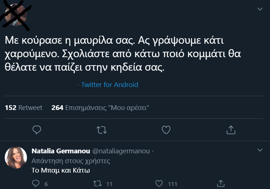Share Natalia Germanou's reply via the share icon

point(220,183)
